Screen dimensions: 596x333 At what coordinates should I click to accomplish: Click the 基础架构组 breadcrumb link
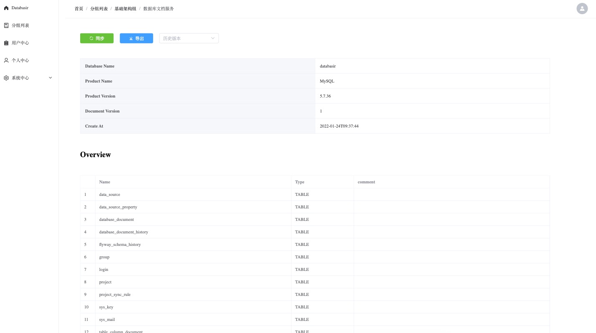(x=125, y=9)
